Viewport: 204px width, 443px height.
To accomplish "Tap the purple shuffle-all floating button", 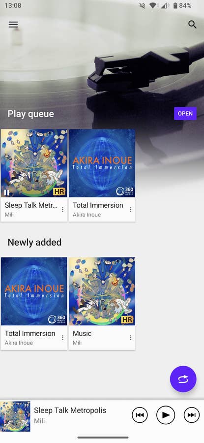I will [x=183, y=379].
